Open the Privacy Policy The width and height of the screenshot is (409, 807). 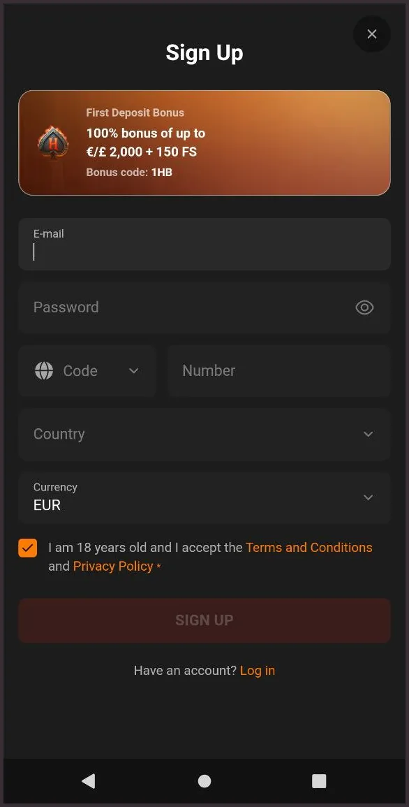coord(113,566)
